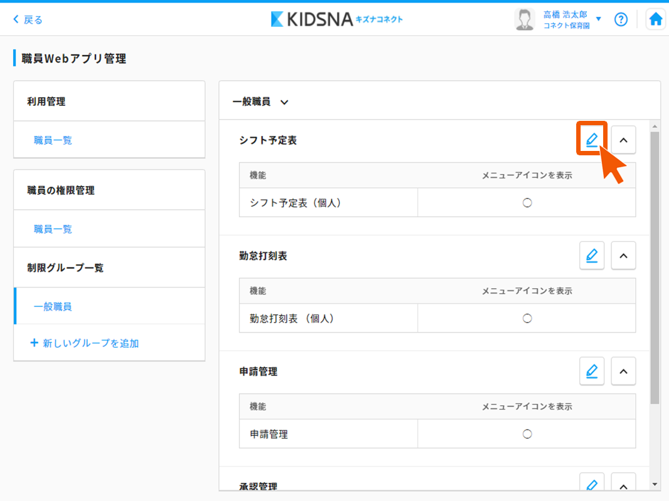The width and height of the screenshot is (669, 501).
Task: Toggle the シフト予定表（個人） menu icon circle
Action: pyautogui.click(x=527, y=203)
